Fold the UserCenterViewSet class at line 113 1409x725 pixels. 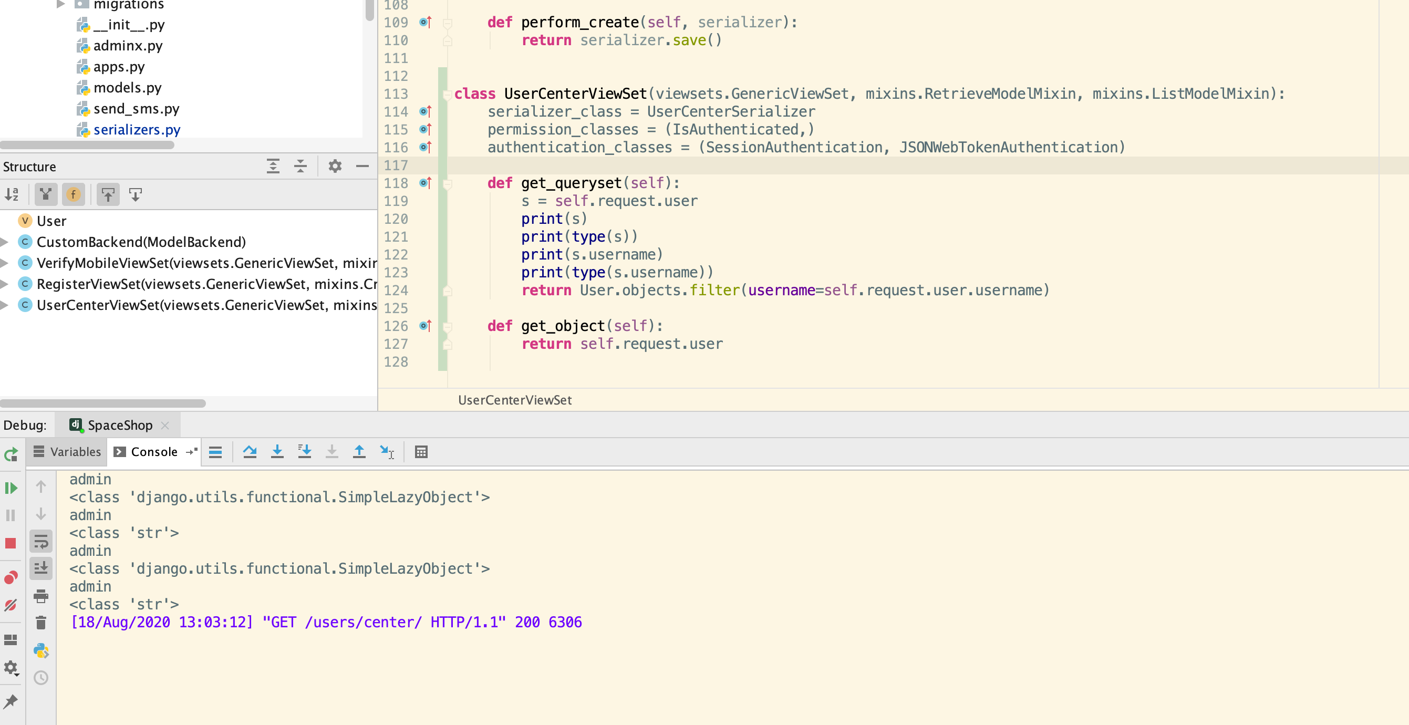point(448,94)
